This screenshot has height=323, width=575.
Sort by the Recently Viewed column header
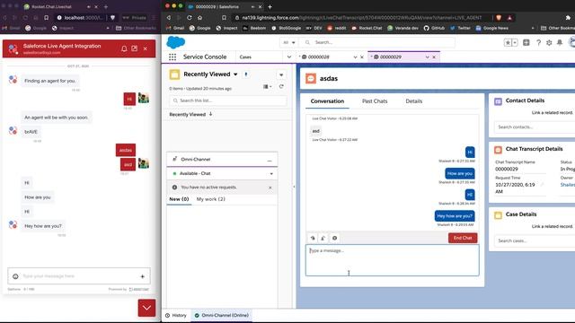[x=190, y=114]
